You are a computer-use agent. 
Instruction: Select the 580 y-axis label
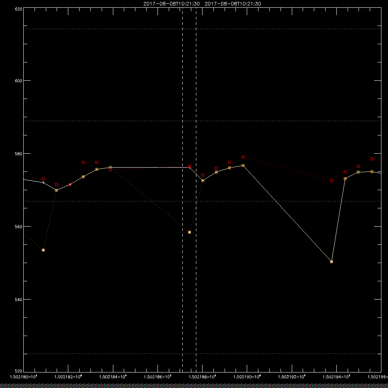coord(19,154)
